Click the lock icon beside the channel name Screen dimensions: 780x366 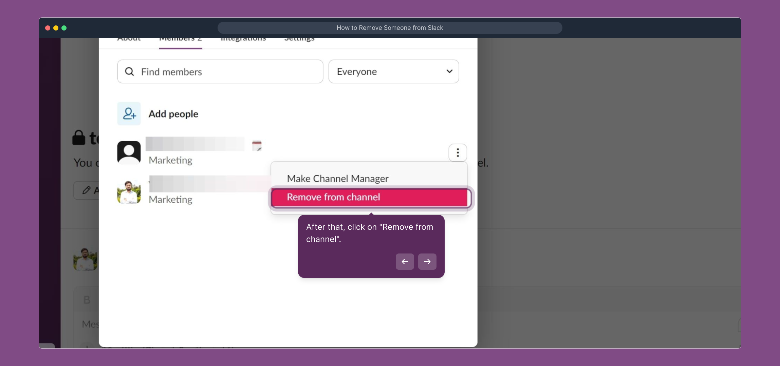[79, 138]
